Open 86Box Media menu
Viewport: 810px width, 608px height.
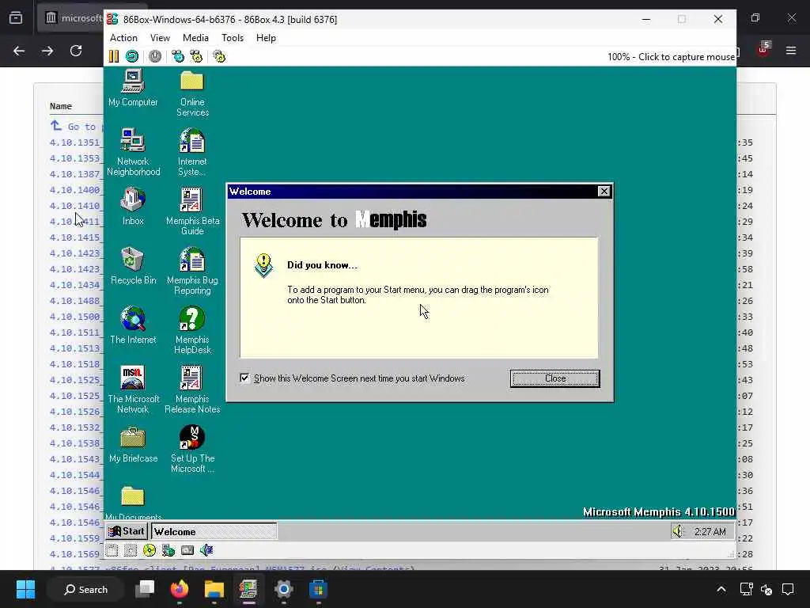click(195, 38)
